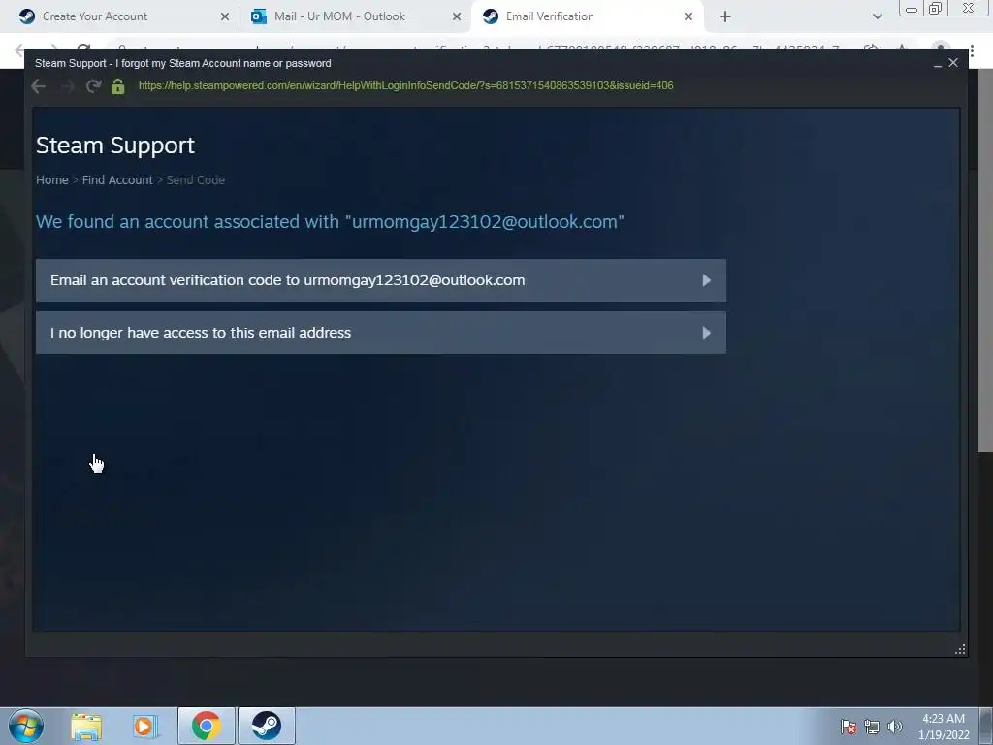
Task: Launch Windows Media Player from taskbar
Action: pyautogui.click(x=145, y=726)
